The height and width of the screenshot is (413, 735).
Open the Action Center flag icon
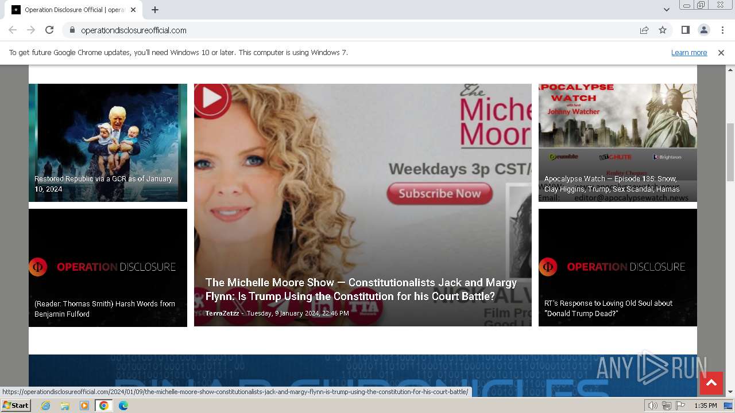click(680, 406)
